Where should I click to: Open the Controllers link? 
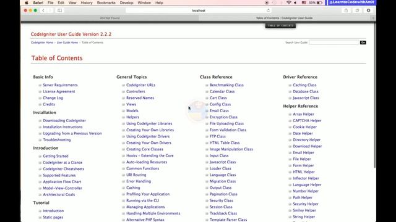click(136, 91)
